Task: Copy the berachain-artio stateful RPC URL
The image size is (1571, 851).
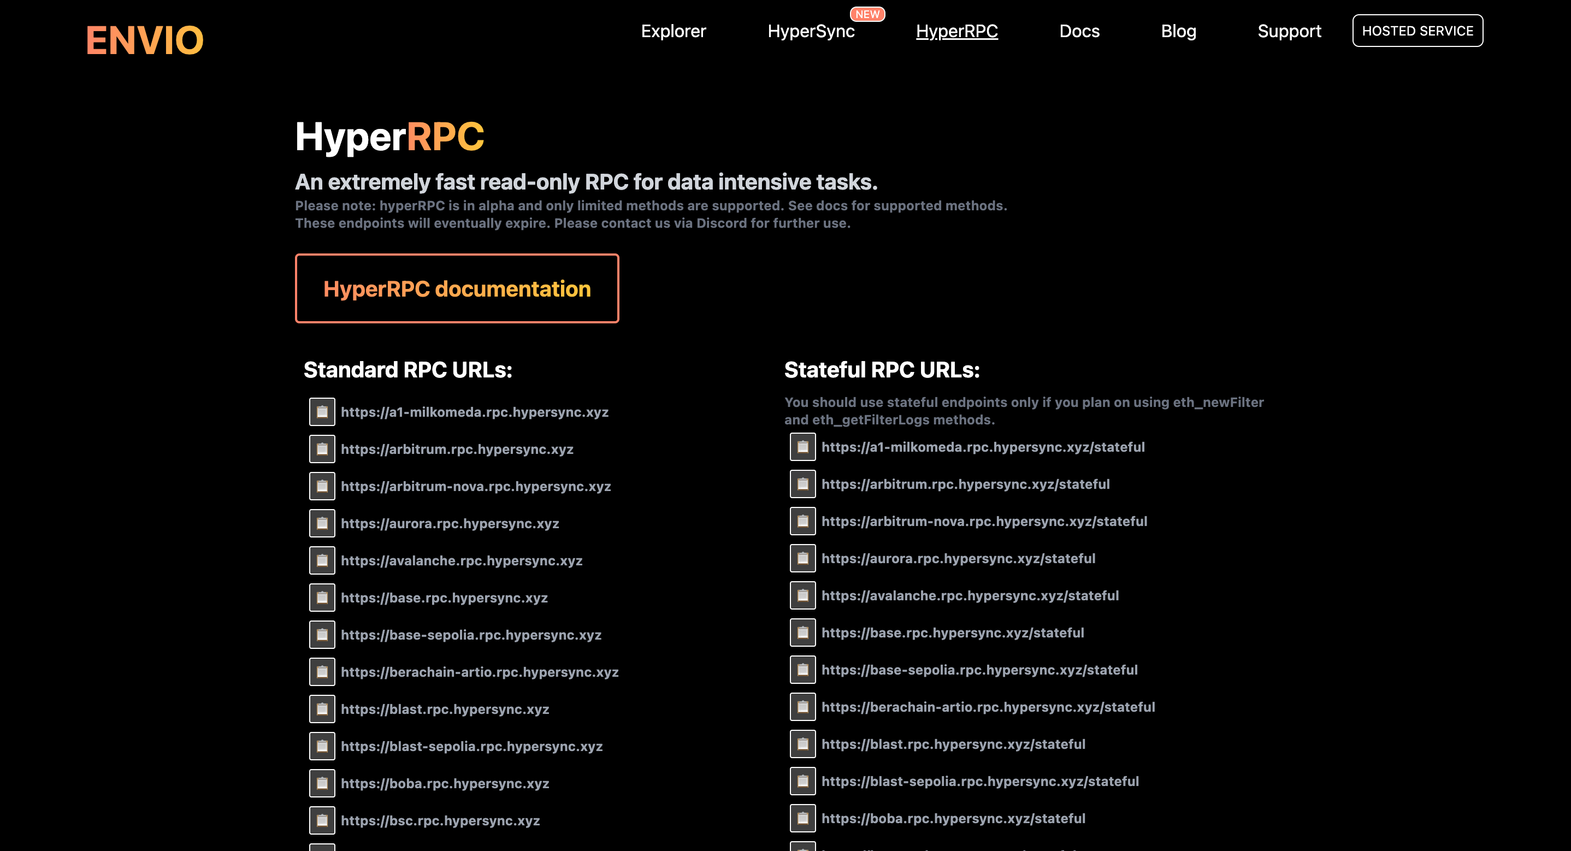Action: tap(802, 707)
